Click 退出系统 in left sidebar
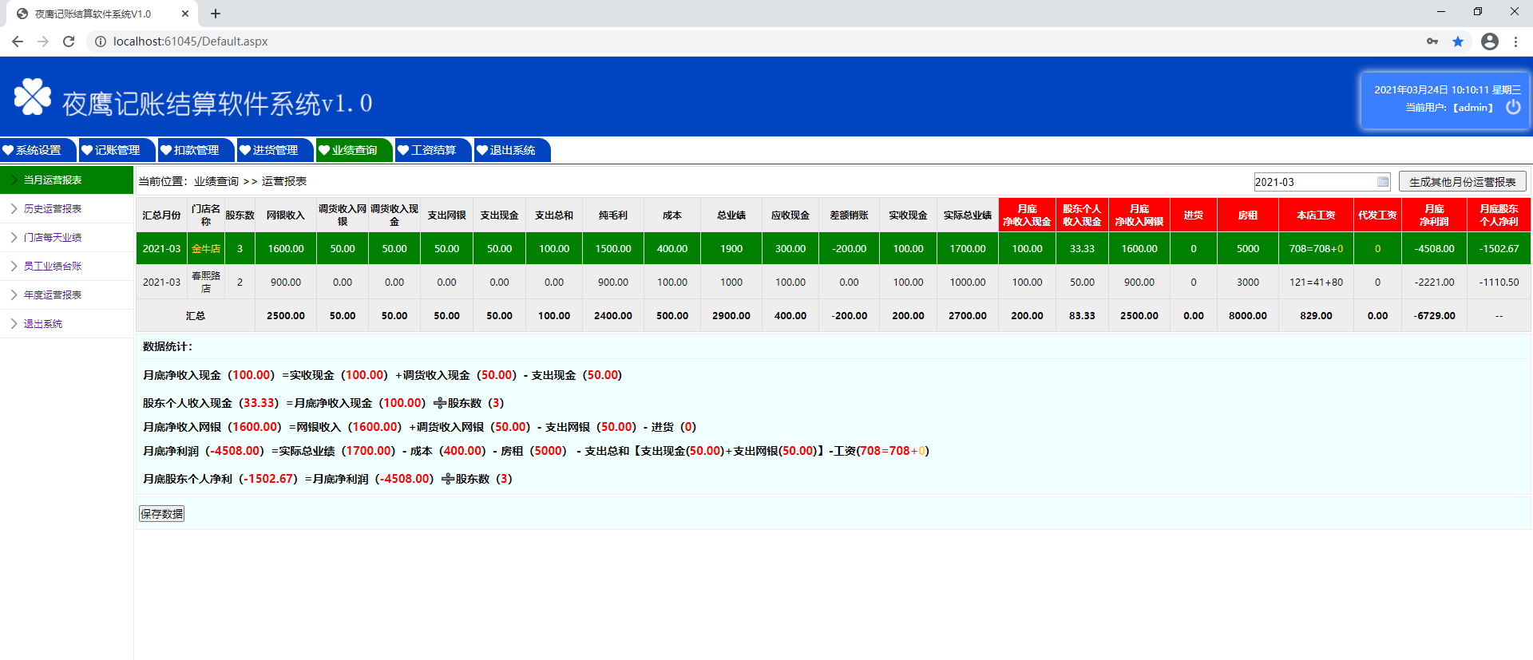Image resolution: width=1533 pixels, height=660 pixels. [66, 324]
